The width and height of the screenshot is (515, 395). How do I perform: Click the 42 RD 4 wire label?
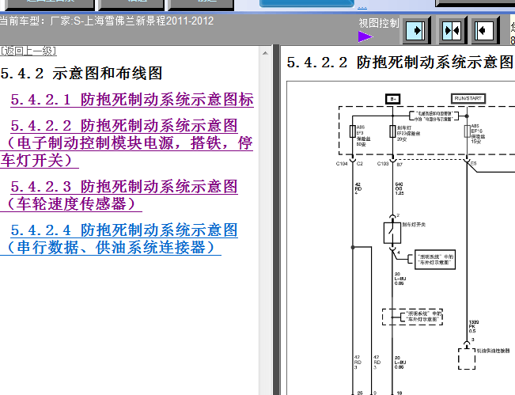click(x=358, y=188)
